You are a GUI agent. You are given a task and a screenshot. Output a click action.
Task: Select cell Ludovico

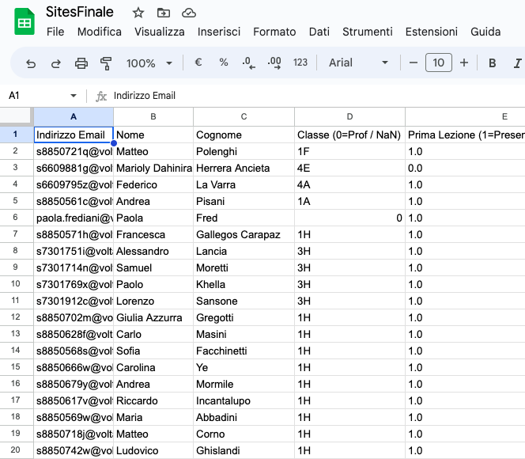(x=153, y=450)
